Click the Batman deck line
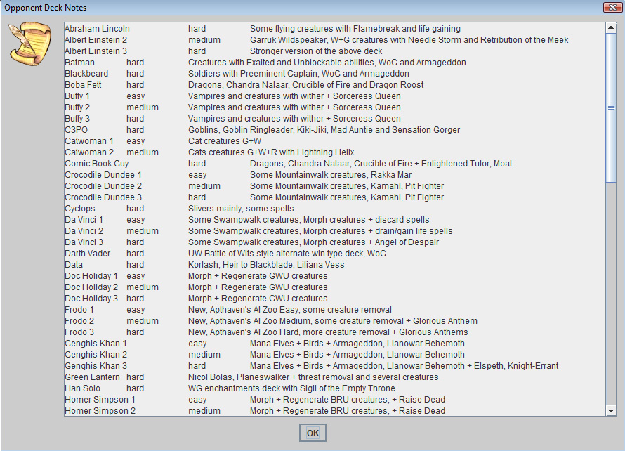Image resolution: width=625 pixels, height=451 pixels. 81,63
